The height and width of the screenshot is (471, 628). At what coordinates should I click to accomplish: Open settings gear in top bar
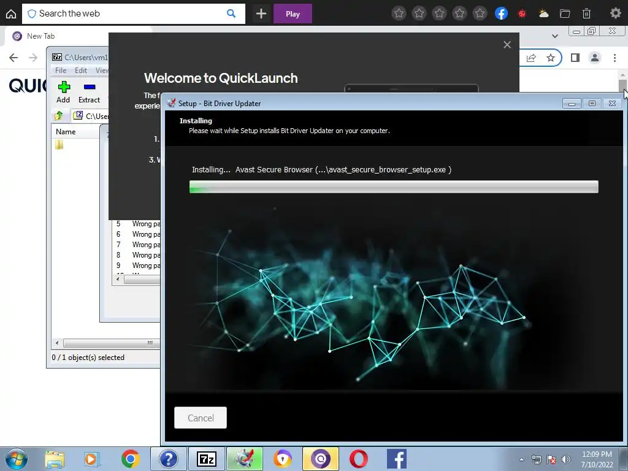coord(615,13)
